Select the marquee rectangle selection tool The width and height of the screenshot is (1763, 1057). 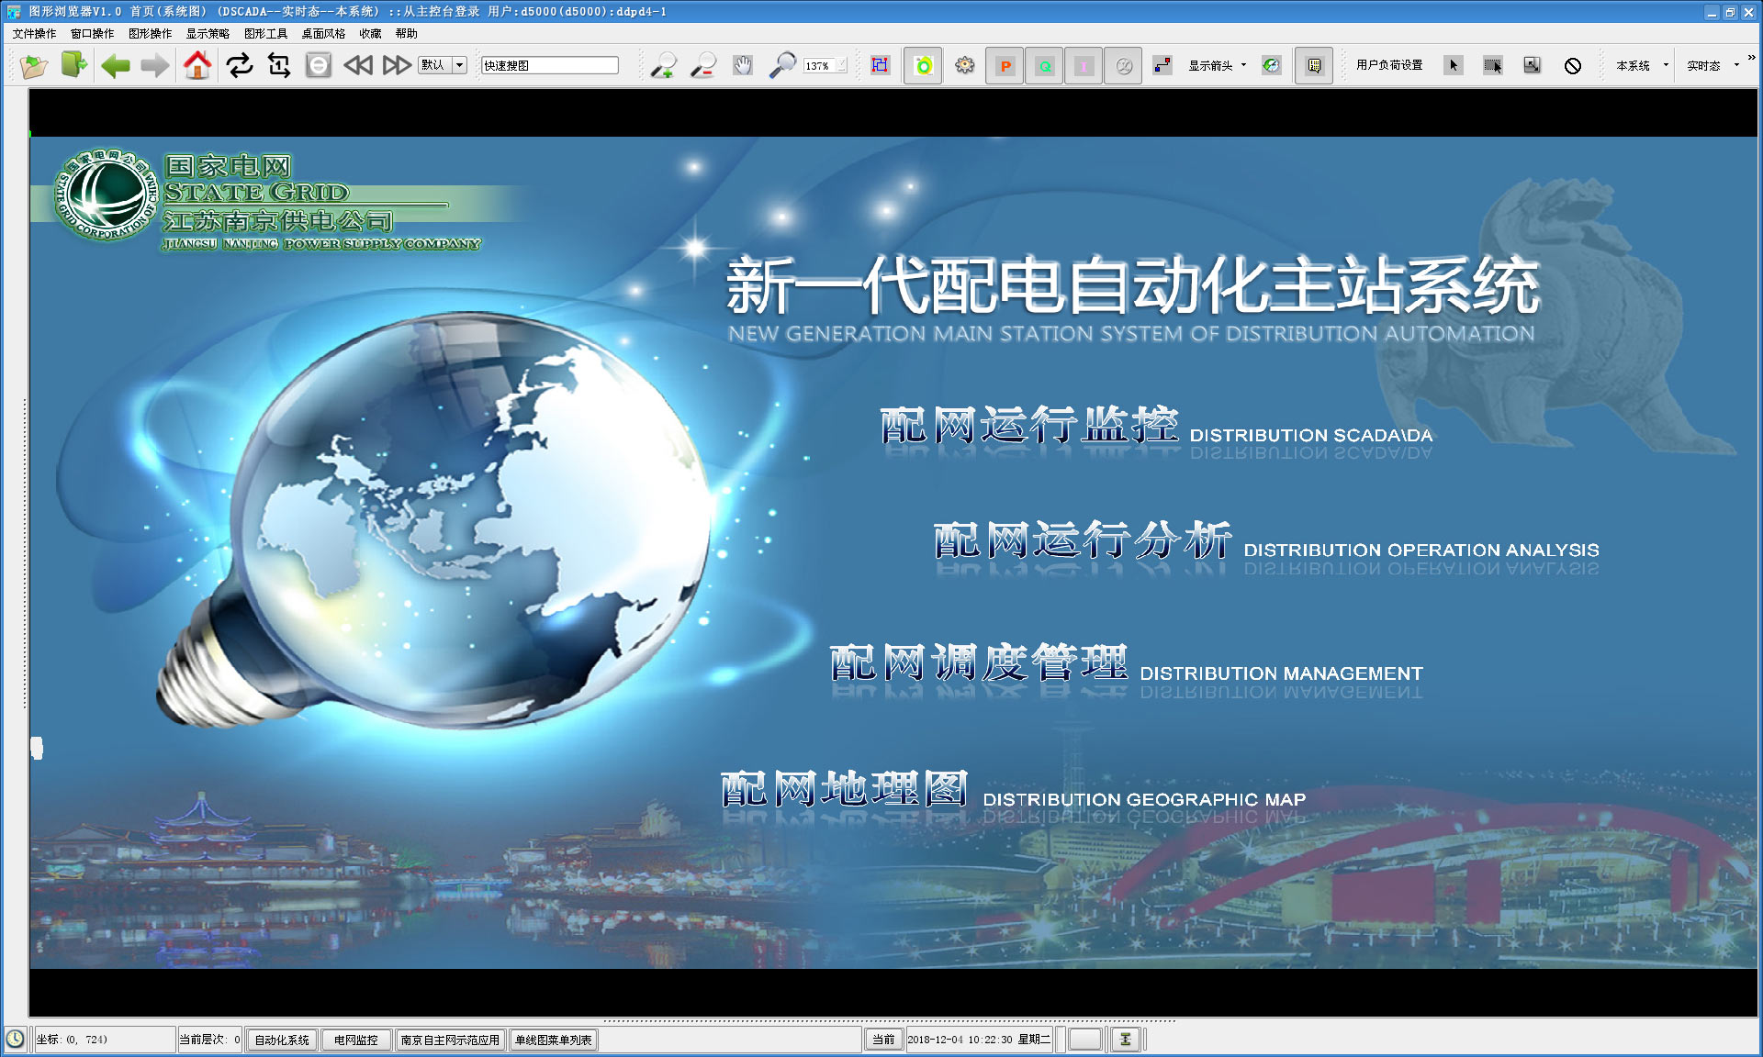(1493, 65)
